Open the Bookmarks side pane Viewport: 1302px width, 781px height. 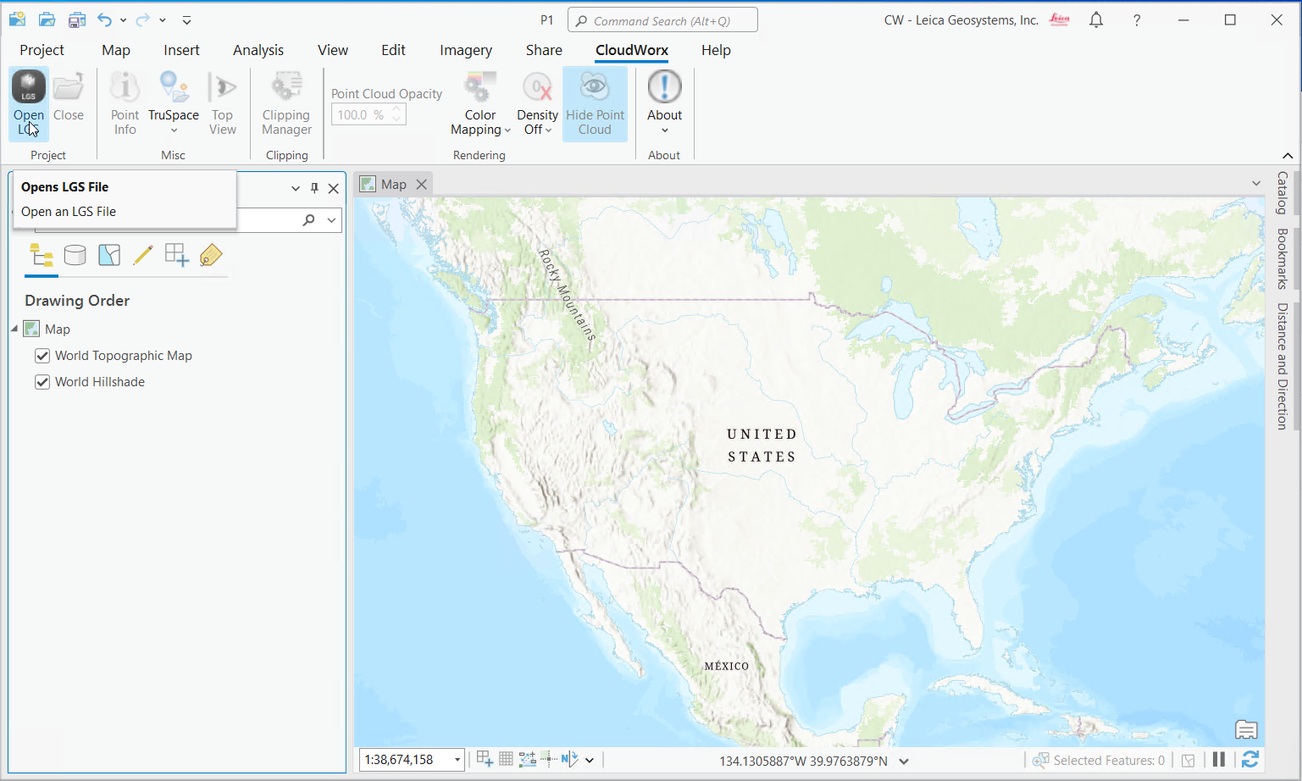[x=1283, y=258]
